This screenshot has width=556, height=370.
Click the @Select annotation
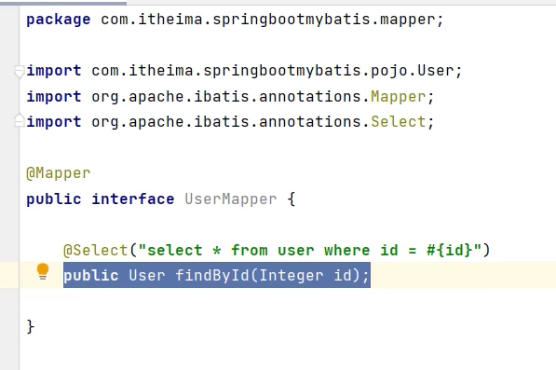(95, 250)
